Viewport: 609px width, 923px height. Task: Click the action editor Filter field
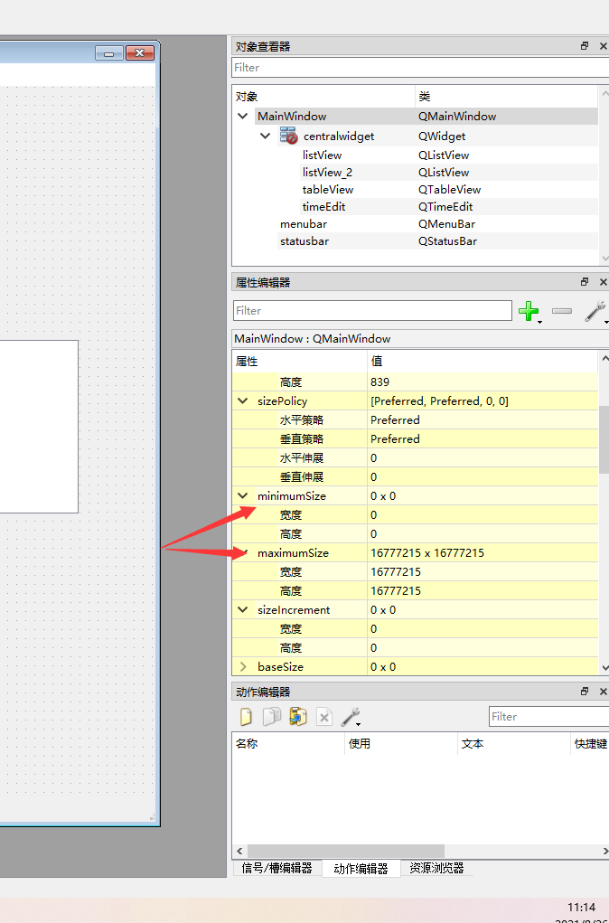click(x=548, y=716)
